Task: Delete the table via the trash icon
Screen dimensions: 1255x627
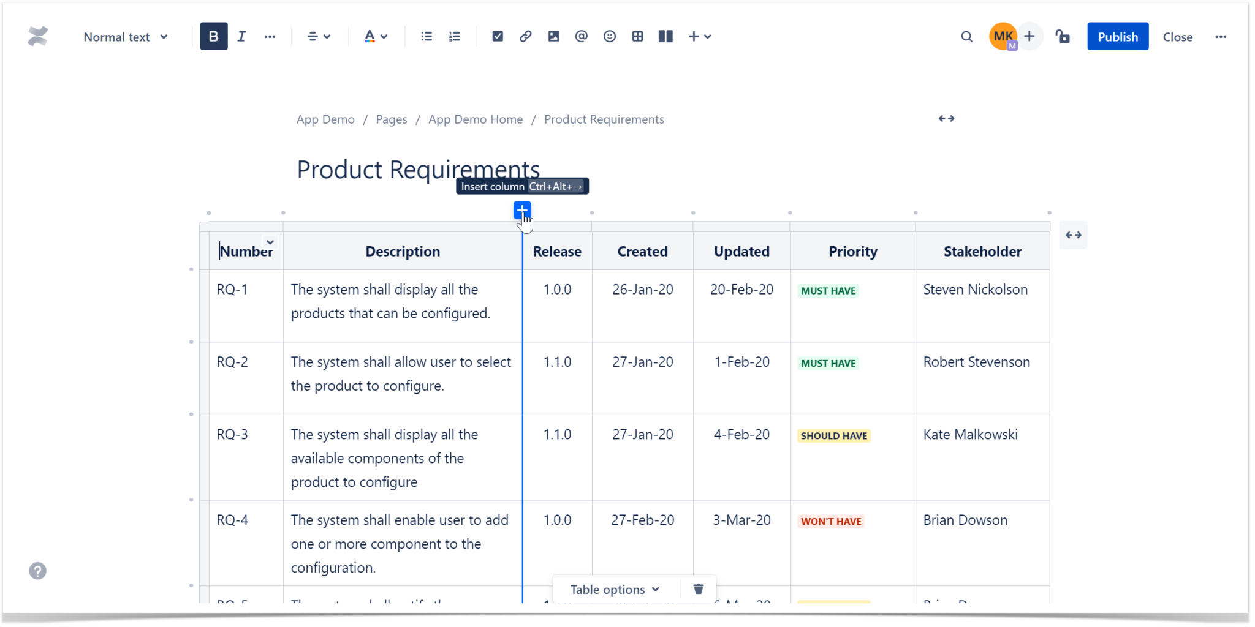Action: 698,588
